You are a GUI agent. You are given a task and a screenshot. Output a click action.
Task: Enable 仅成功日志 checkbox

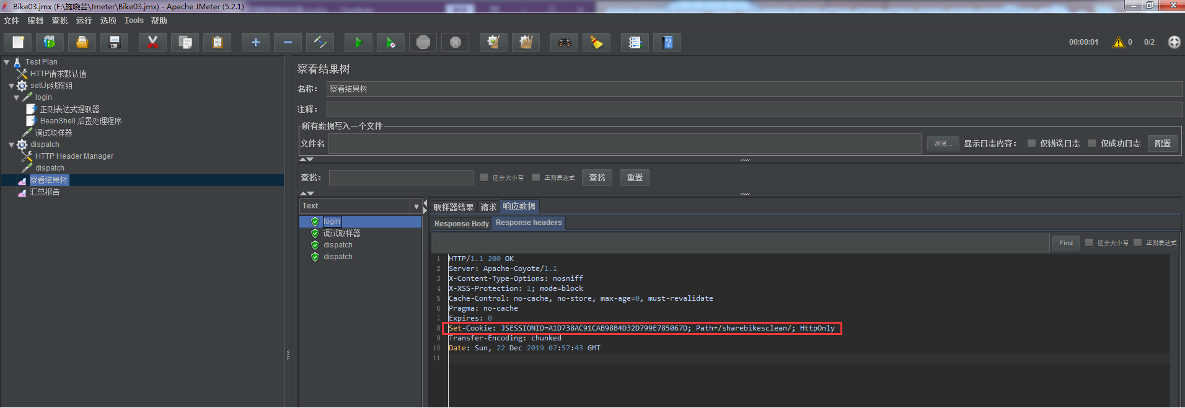pos(1092,143)
